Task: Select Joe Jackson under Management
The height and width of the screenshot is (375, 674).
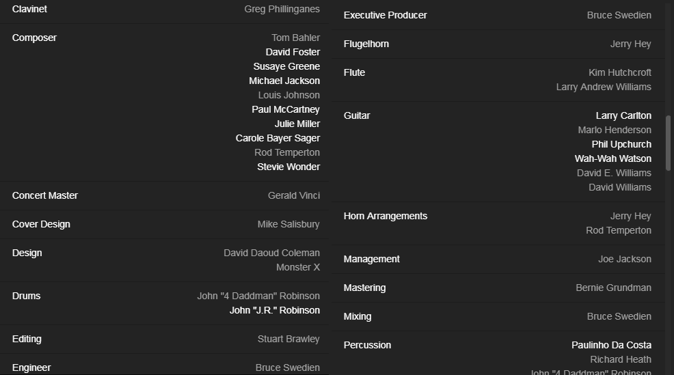Action: [625, 259]
